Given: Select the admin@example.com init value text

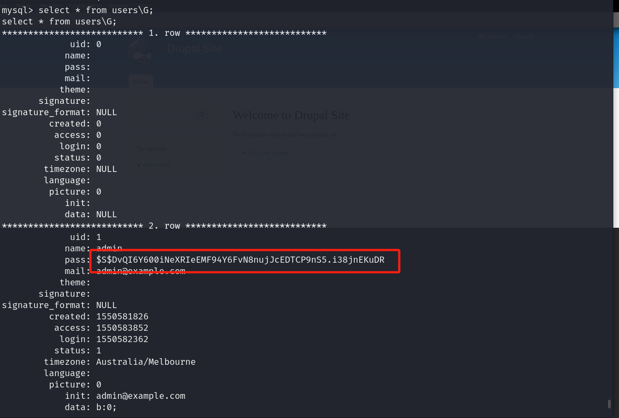Looking at the screenshot, I should click(140, 396).
